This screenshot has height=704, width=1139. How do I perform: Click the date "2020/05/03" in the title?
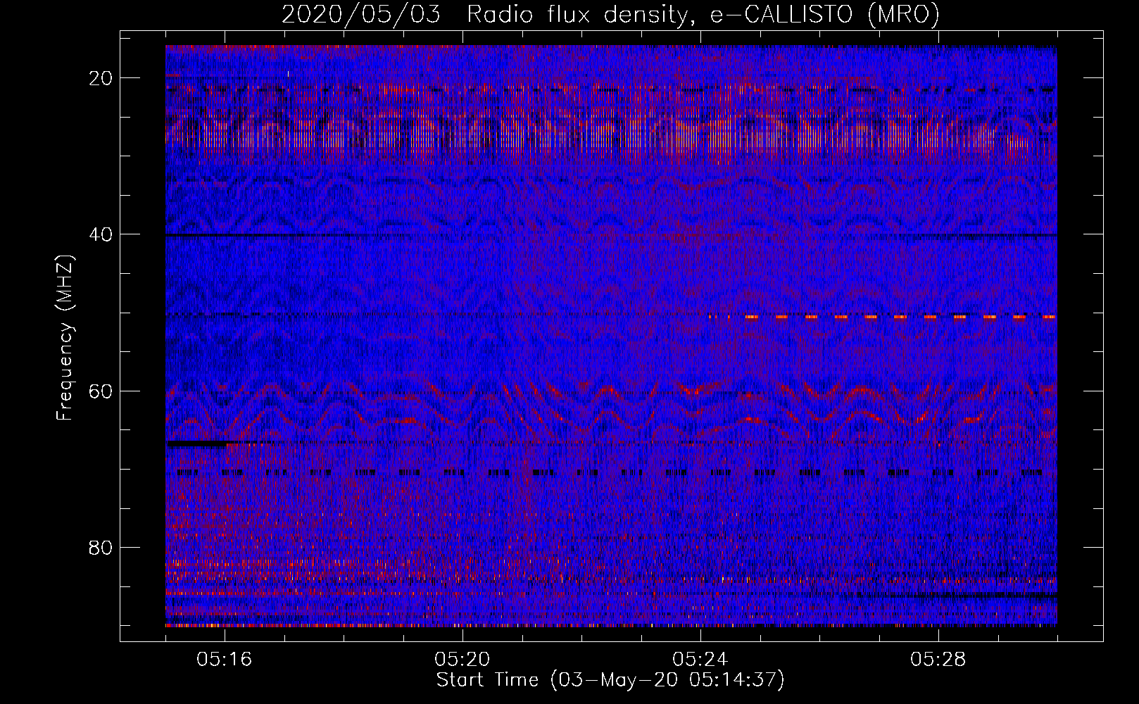point(361,14)
